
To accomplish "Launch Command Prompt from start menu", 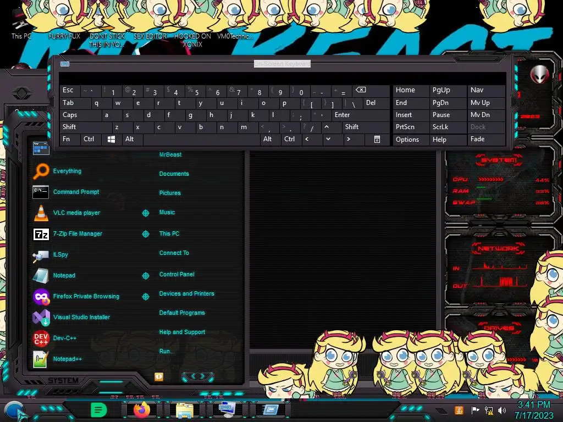I will tap(66, 192).
